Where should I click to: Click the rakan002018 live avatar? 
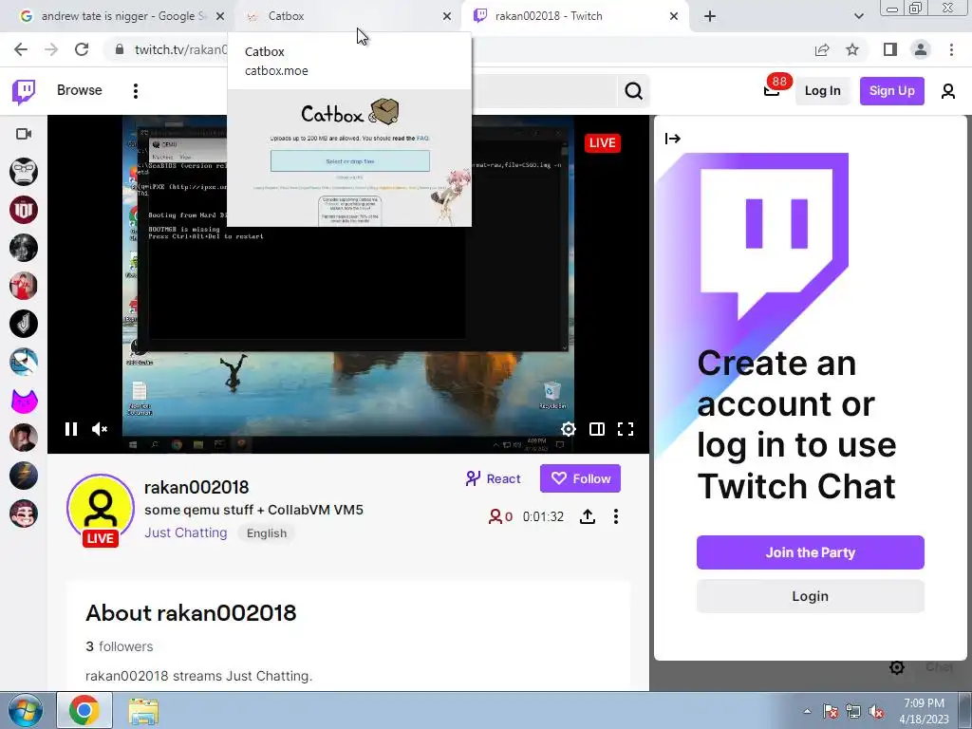(x=101, y=510)
